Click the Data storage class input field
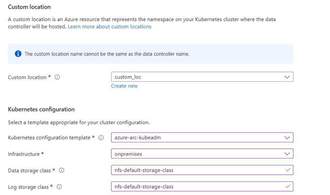Screen dimensions: 330x195 [202, 170]
